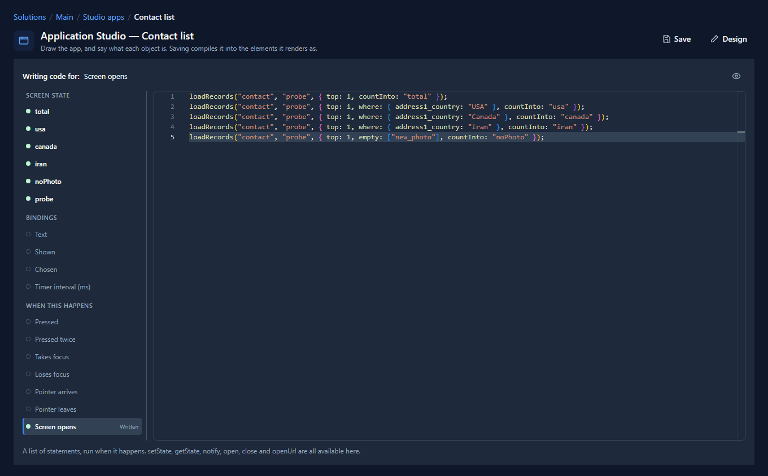The width and height of the screenshot is (768, 476).
Task: Click the code line filtering Canada
Action: [399, 117]
